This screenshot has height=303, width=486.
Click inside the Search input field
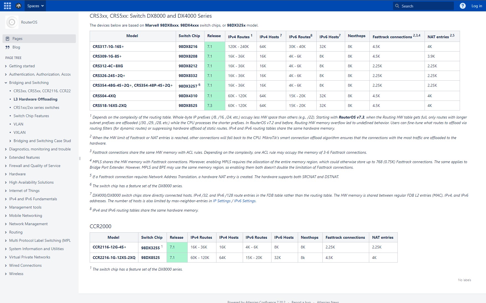pyautogui.click(x=426, y=6)
